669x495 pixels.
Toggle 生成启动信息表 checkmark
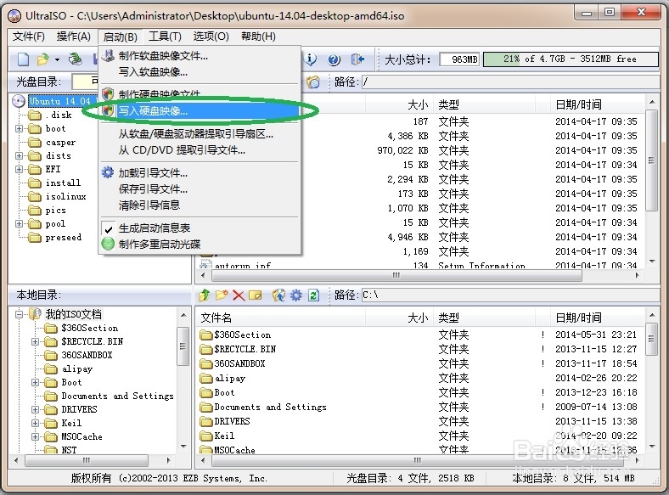(x=109, y=228)
